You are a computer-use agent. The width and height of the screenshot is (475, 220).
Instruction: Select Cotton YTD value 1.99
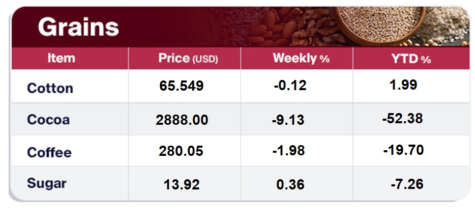point(403,85)
